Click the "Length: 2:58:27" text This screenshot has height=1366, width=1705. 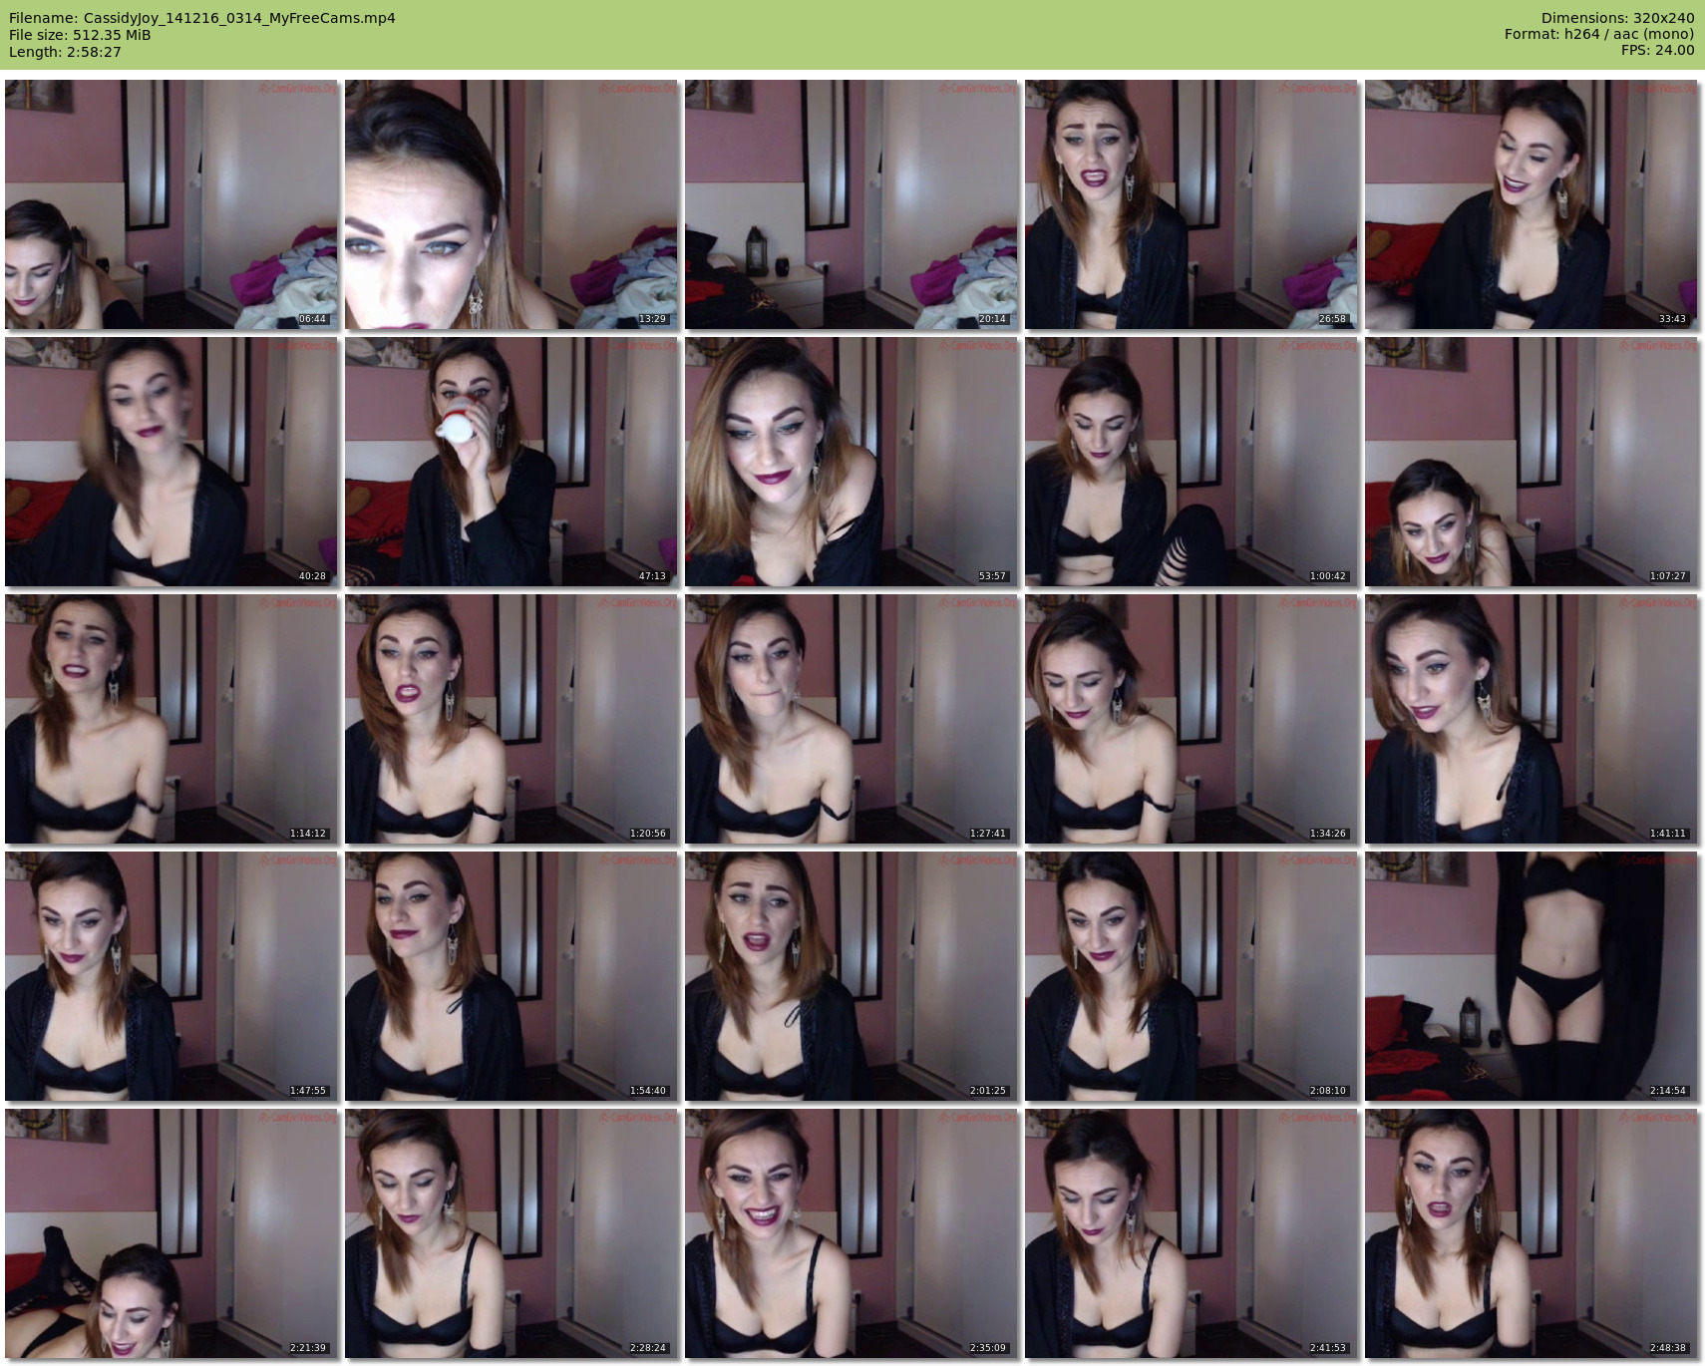[x=65, y=52]
